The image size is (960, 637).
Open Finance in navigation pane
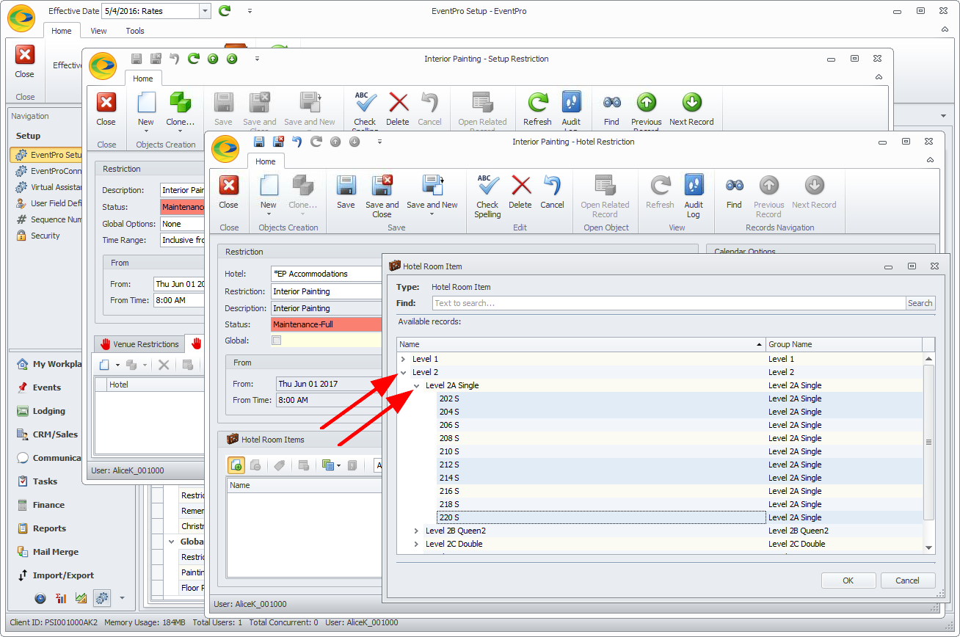coord(48,505)
